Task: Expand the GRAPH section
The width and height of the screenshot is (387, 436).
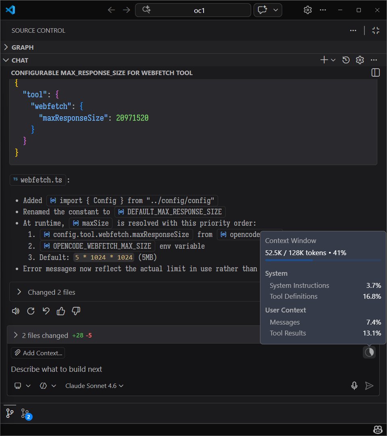Action: tap(23, 47)
